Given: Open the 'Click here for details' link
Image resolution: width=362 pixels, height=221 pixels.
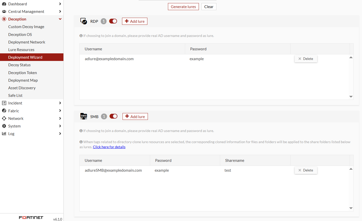Looking at the screenshot, I should click(109, 147).
